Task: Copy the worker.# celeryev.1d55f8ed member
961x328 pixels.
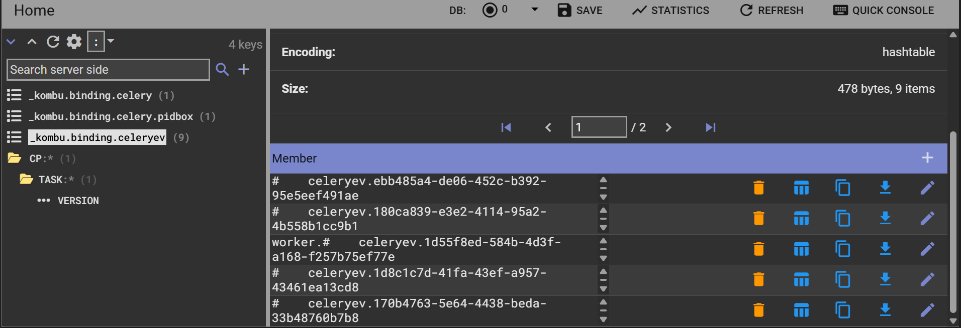Action: pos(842,249)
